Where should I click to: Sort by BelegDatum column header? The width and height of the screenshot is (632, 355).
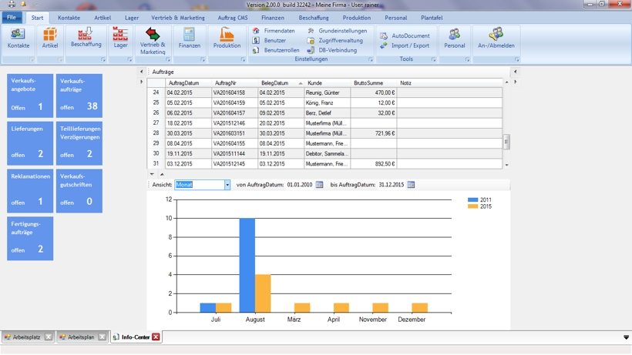[281, 83]
